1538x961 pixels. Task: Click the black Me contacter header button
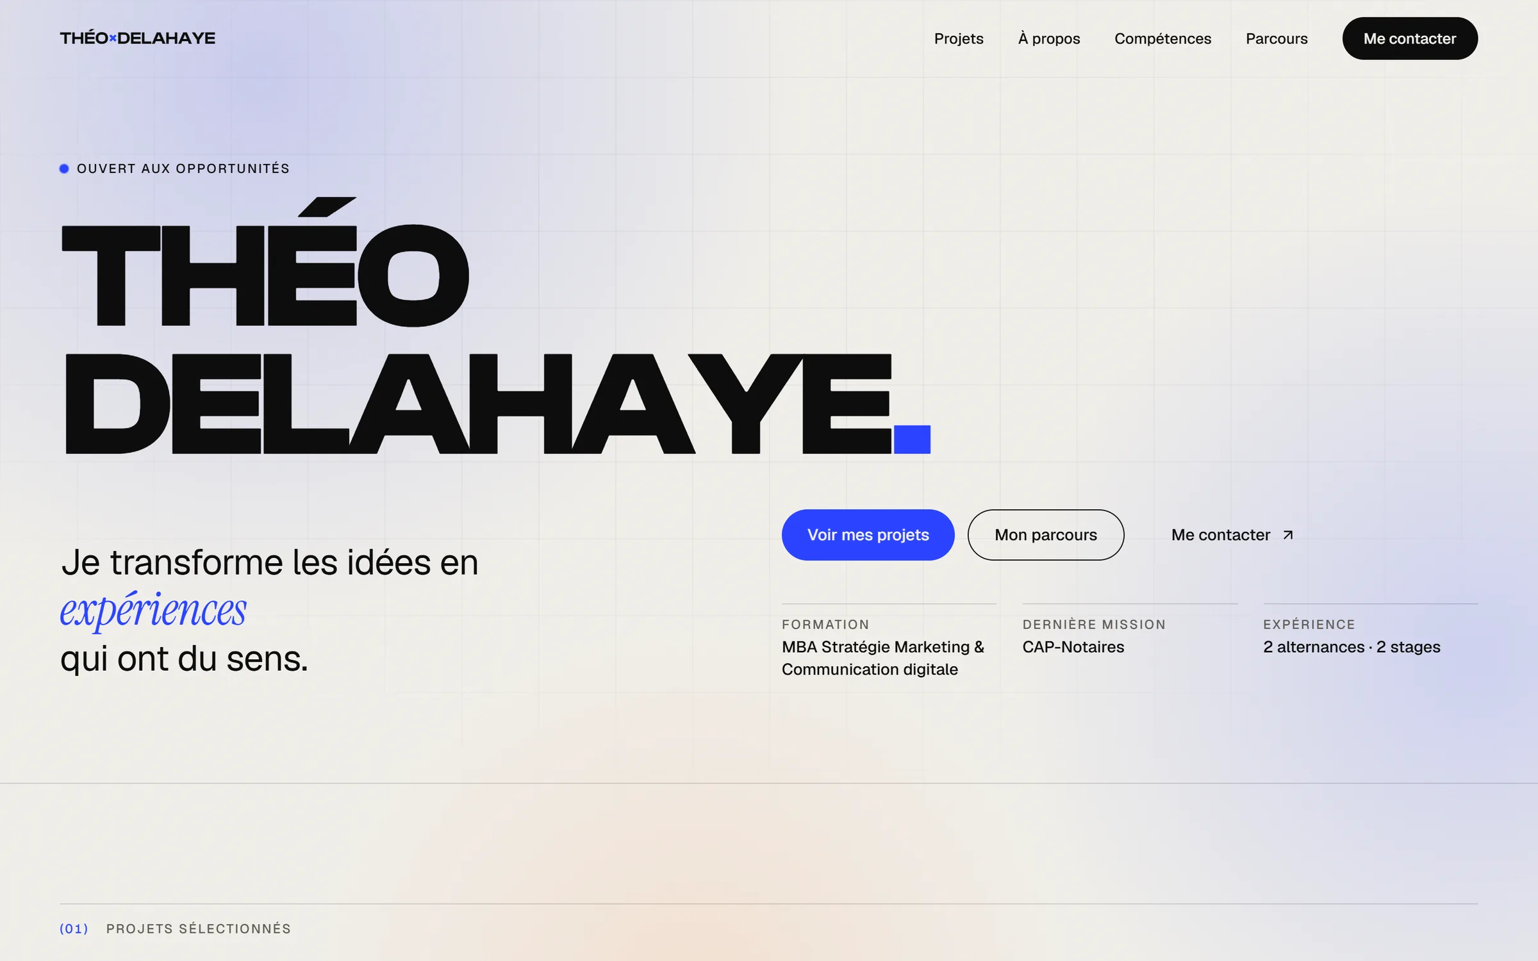(1410, 38)
